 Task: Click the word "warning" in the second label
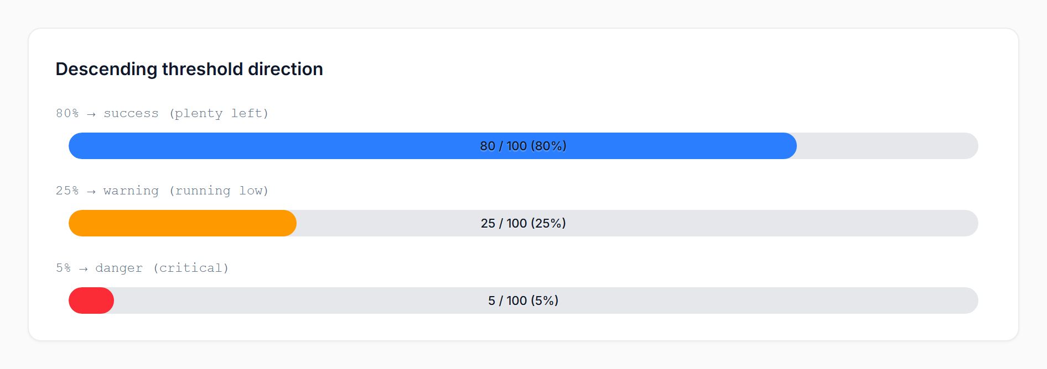(131, 191)
